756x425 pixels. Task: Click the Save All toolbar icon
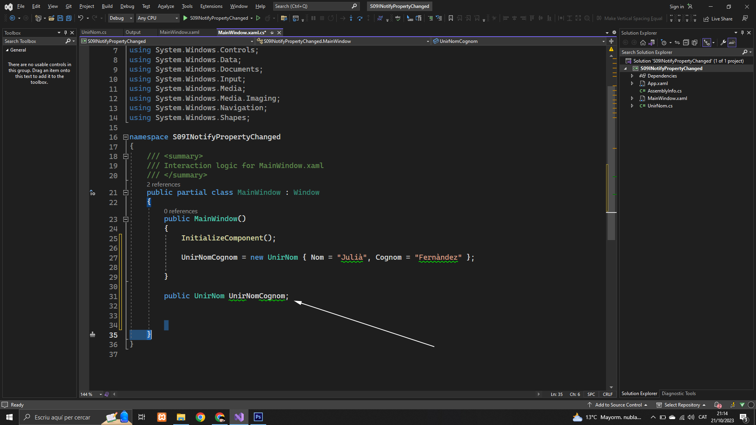click(x=69, y=18)
